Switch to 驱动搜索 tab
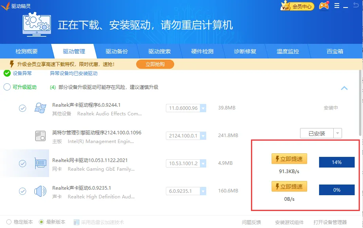The width and height of the screenshot is (363, 228). pos(160,51)
